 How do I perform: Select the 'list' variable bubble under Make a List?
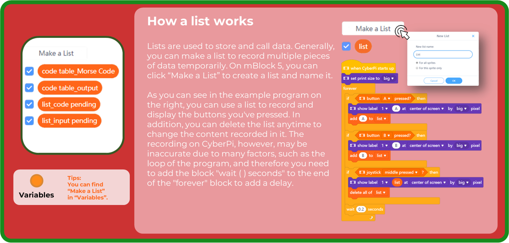[363, 46]
